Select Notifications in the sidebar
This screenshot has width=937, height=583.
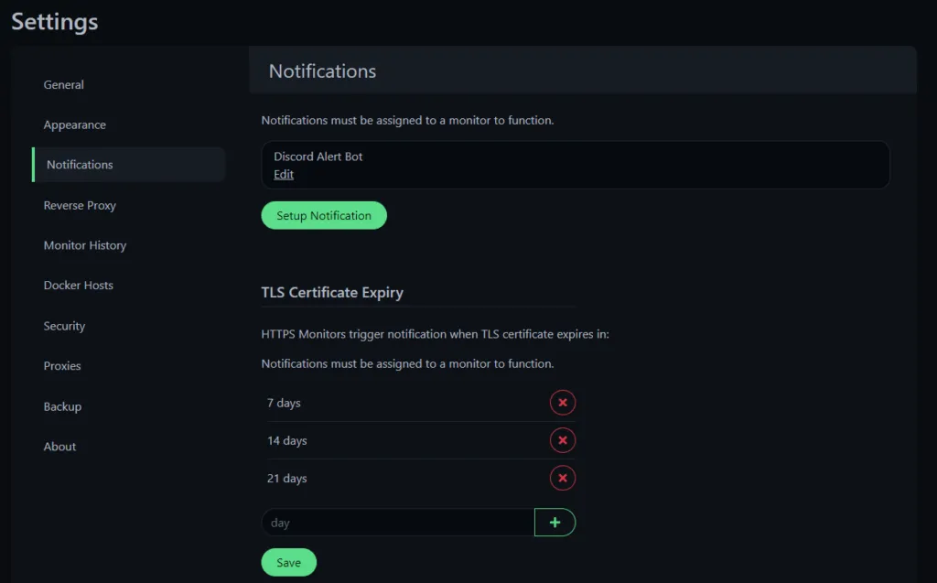tap(81, 165)
